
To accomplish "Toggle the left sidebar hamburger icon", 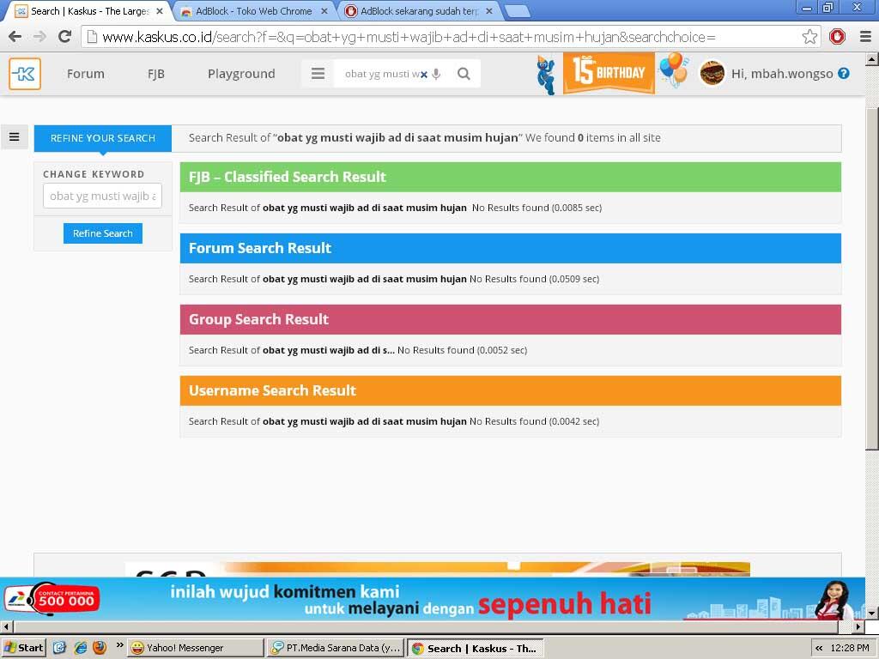I will point(15,136).
